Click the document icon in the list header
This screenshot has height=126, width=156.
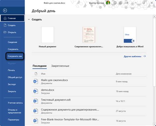(x=36, y=74)
